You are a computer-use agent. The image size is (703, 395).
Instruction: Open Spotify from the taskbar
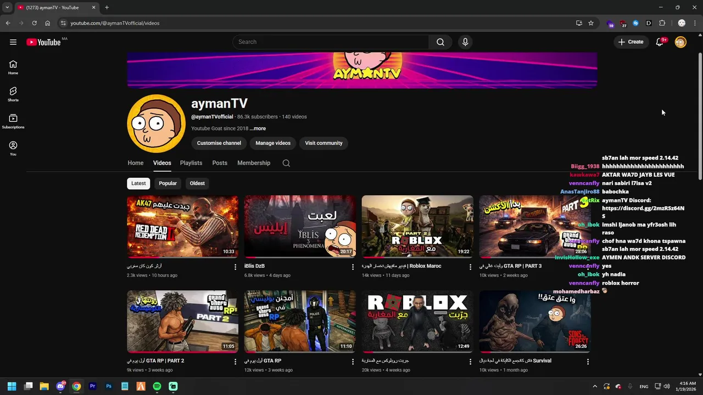coord(157,386)
